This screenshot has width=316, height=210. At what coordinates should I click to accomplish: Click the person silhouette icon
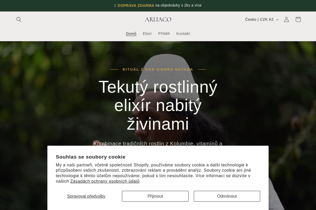(286, 19)
